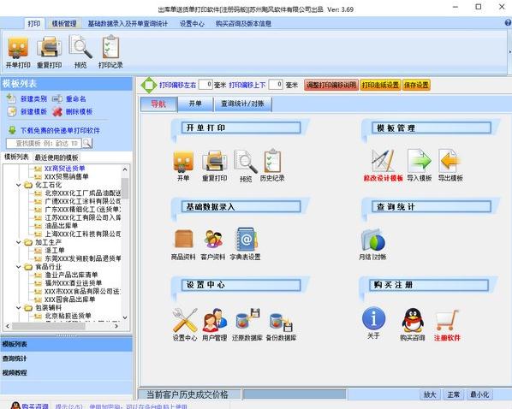Click the 保存设置 button

click(x=416, y=86)
